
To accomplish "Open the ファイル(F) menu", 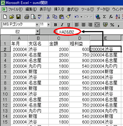I will pyautogui.click(x=15, y=9).
